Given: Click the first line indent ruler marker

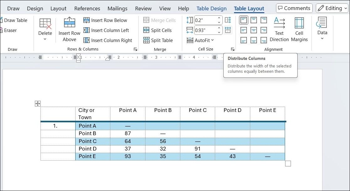Looking at the screenshot, I should pyautogui.click(x=78, y=55).
